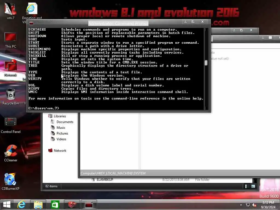Switch Explorer to large icons view
Image resolution: width=280 pixels, height=210 pixels.
[x=253, y=186]
